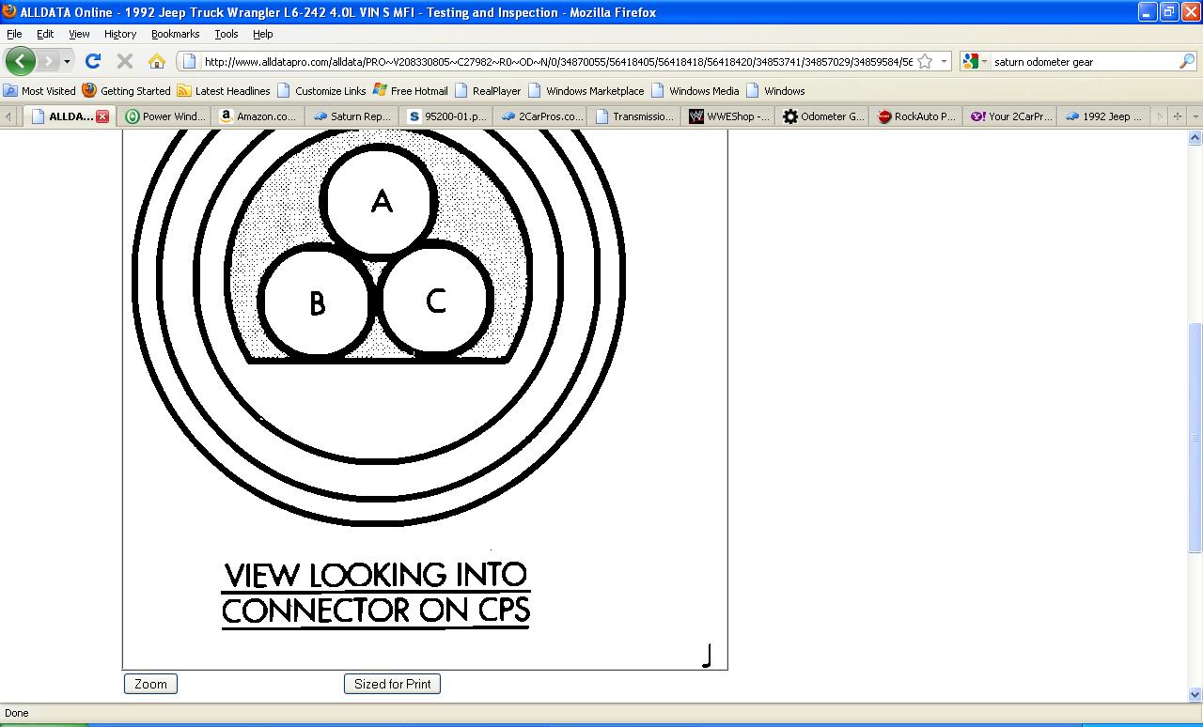Open the History menu
The height and width of the screenshot is (727, 1203).
120,34
